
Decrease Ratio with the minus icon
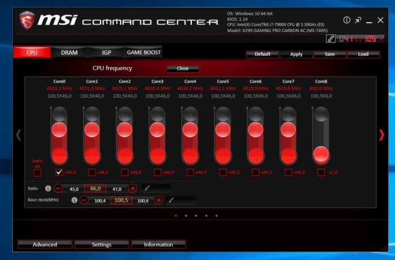coord(58,188)
